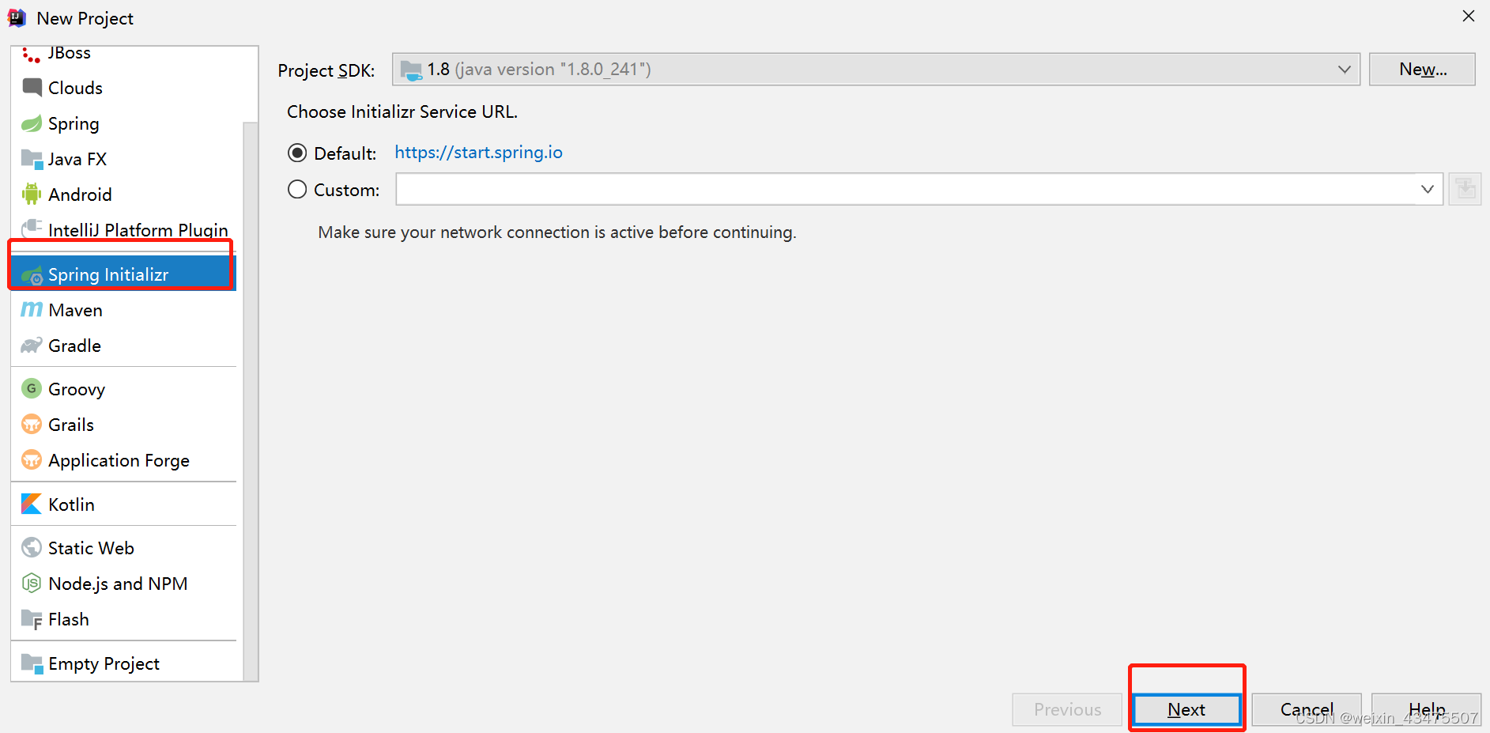The height and width of the screenshot is (733, 1490).
Task: Select Grails project type
Action: 123,425
